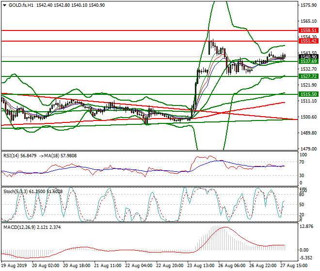Image resolution: width=320 pixels, height=271 pixels.
Task: Select the 27 Aug 15:00 time axis label
Action: 294,266
